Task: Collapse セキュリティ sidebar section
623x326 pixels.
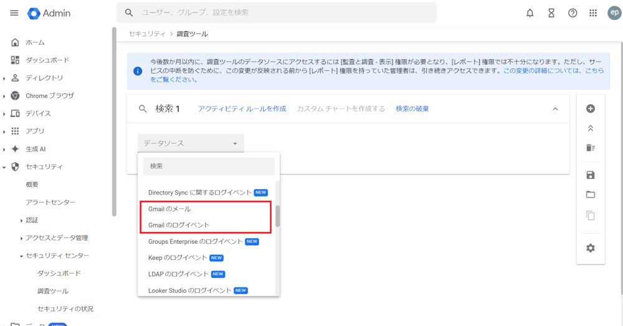Action: point(4,168)
